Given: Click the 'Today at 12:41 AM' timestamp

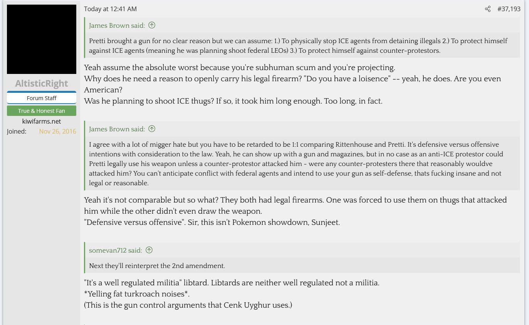Looking at the screenshot, I should [x=110, y=9].
